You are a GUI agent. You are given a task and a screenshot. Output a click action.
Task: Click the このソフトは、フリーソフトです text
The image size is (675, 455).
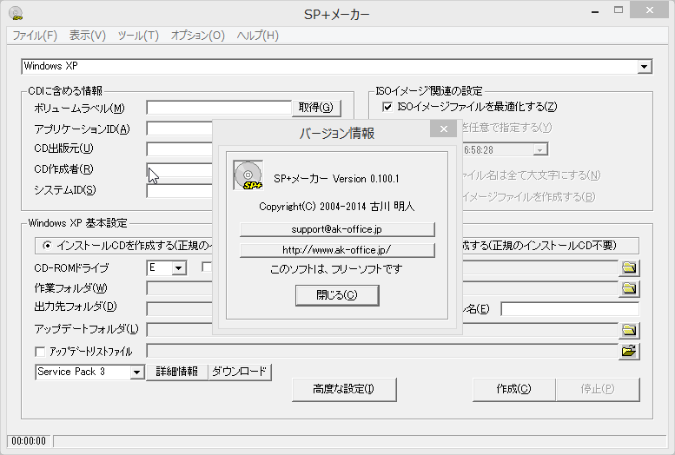pyautogui.click(x=337, y=269)
